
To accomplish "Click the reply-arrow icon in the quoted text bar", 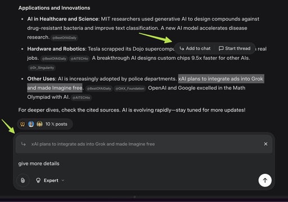I will tap(24, 144).
